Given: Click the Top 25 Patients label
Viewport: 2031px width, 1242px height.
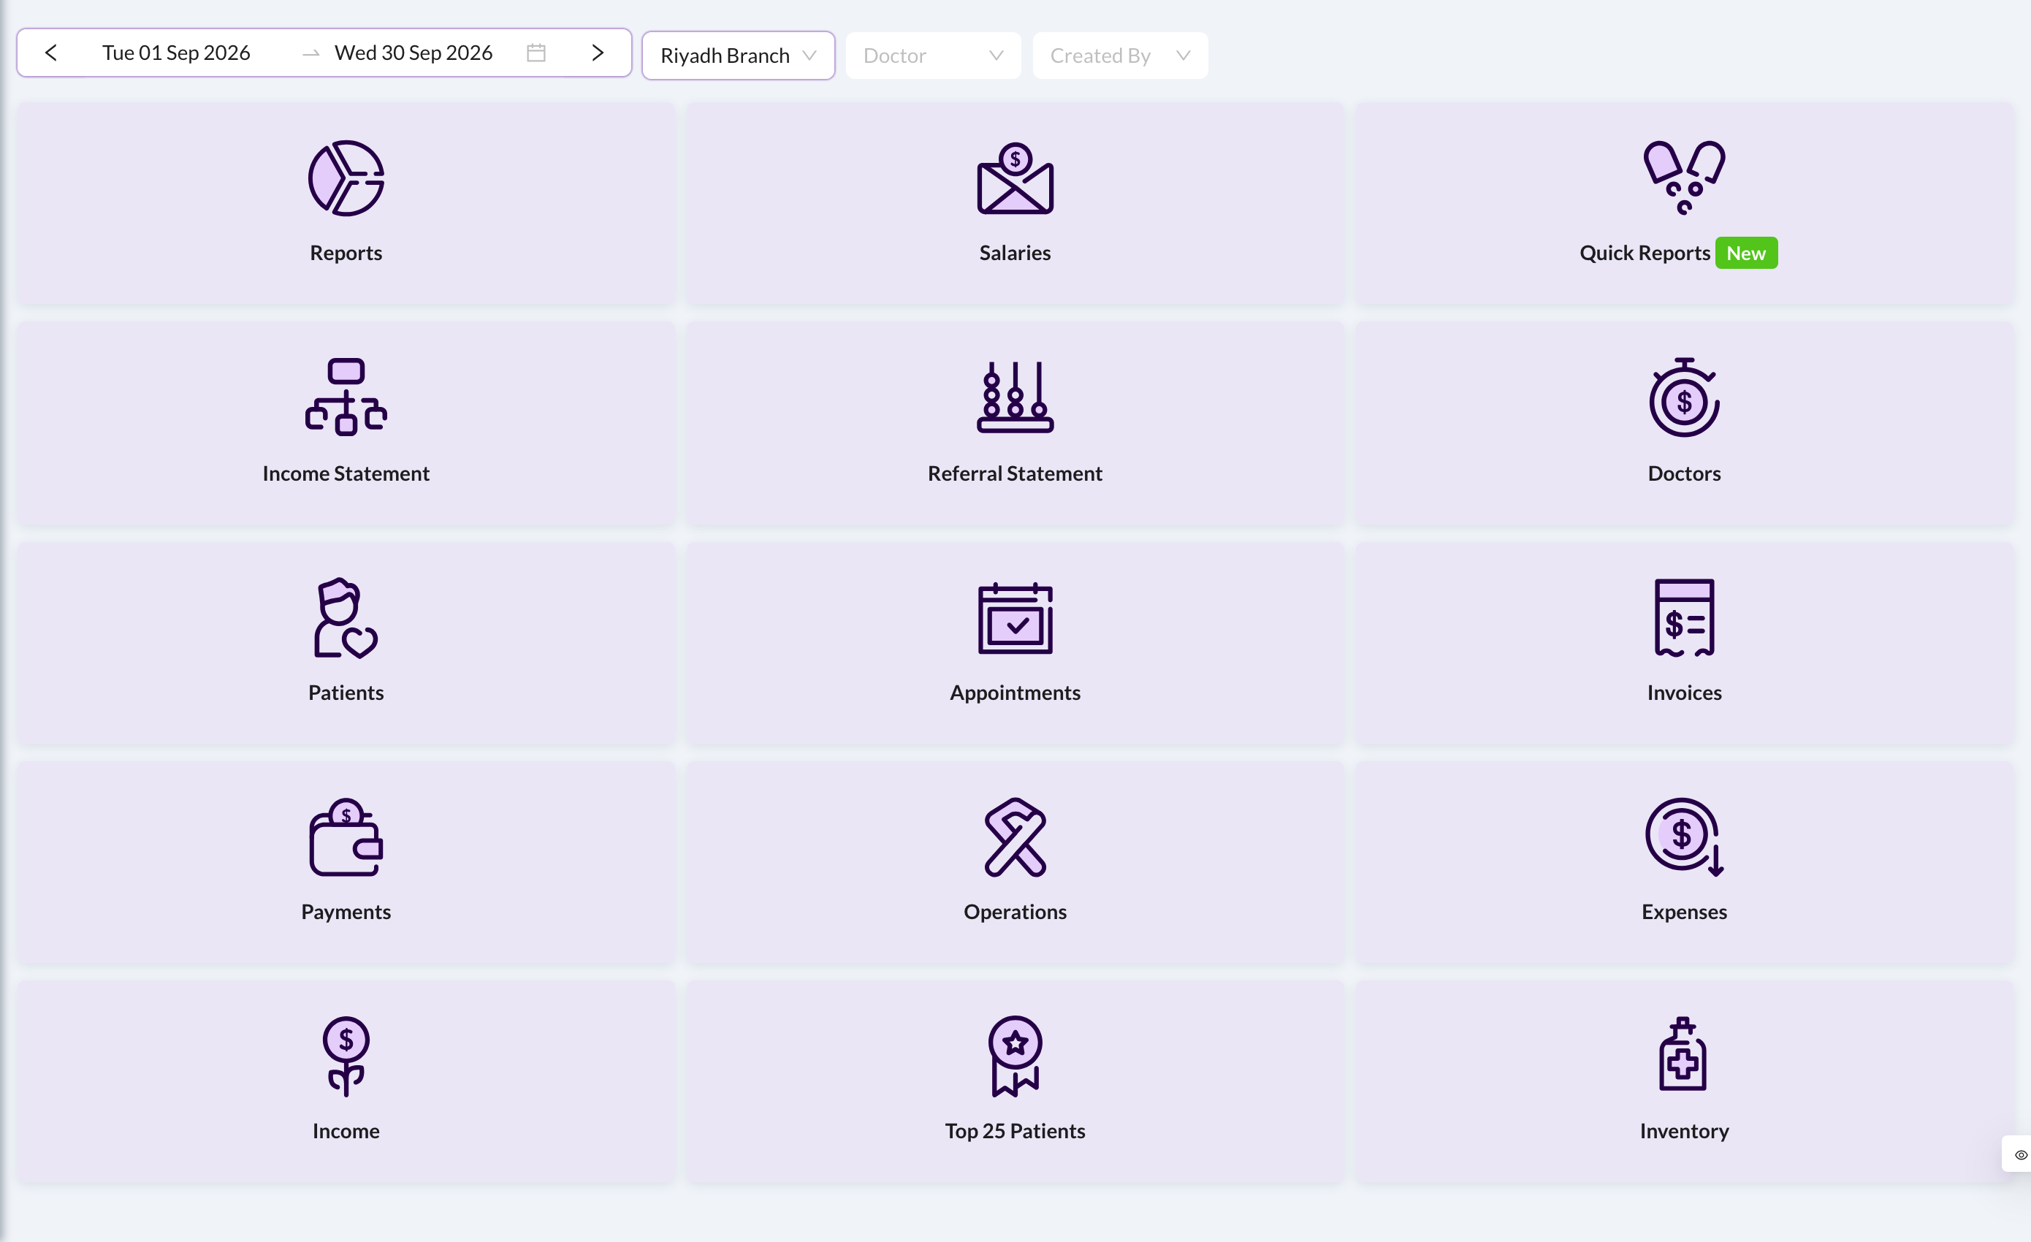Looking at the screenshot, I should coord(1015,1132).
